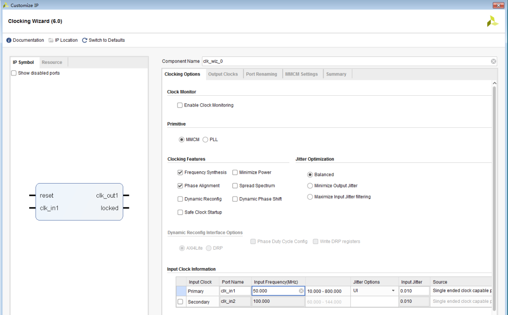Click the Xilinx logo in the header
508x315 pixels.
coord(492,21)
